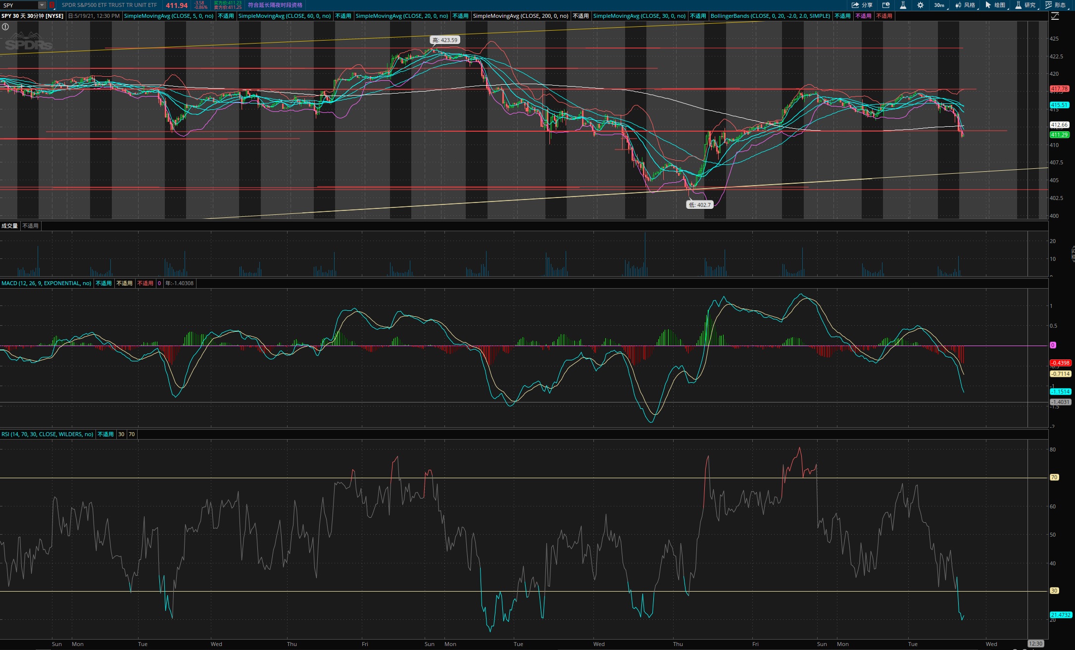Click the 低: 402.7 low price bubble

click(x=700, y=204)
